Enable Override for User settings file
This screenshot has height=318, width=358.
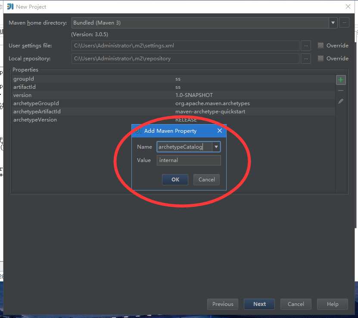pos(321,45)
